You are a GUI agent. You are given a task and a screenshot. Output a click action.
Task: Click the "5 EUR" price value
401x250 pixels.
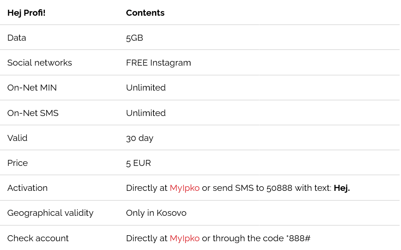(138, 163)
